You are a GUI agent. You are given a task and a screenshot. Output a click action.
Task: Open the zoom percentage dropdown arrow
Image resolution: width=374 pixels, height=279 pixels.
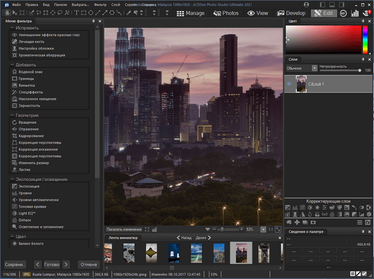pos(264,229)
